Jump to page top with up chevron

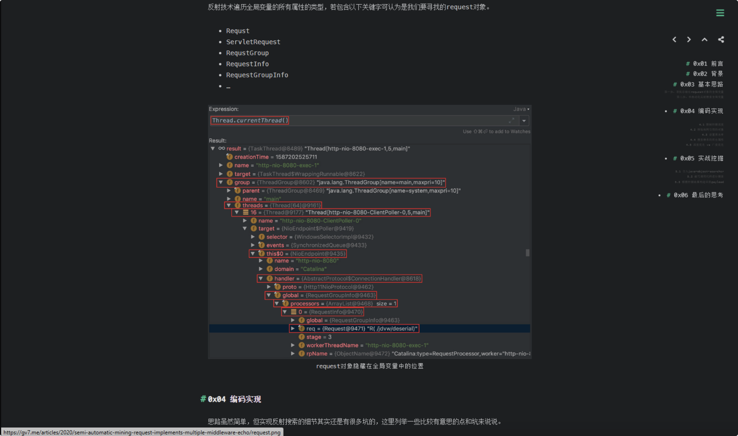[x=705, y=39]
